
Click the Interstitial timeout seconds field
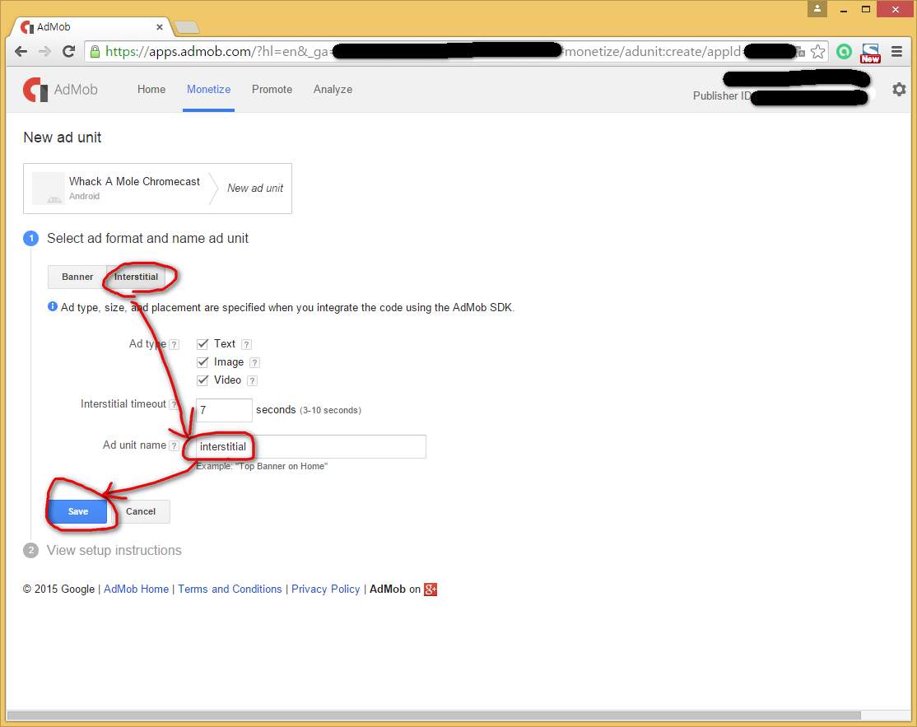coord(224,410)
